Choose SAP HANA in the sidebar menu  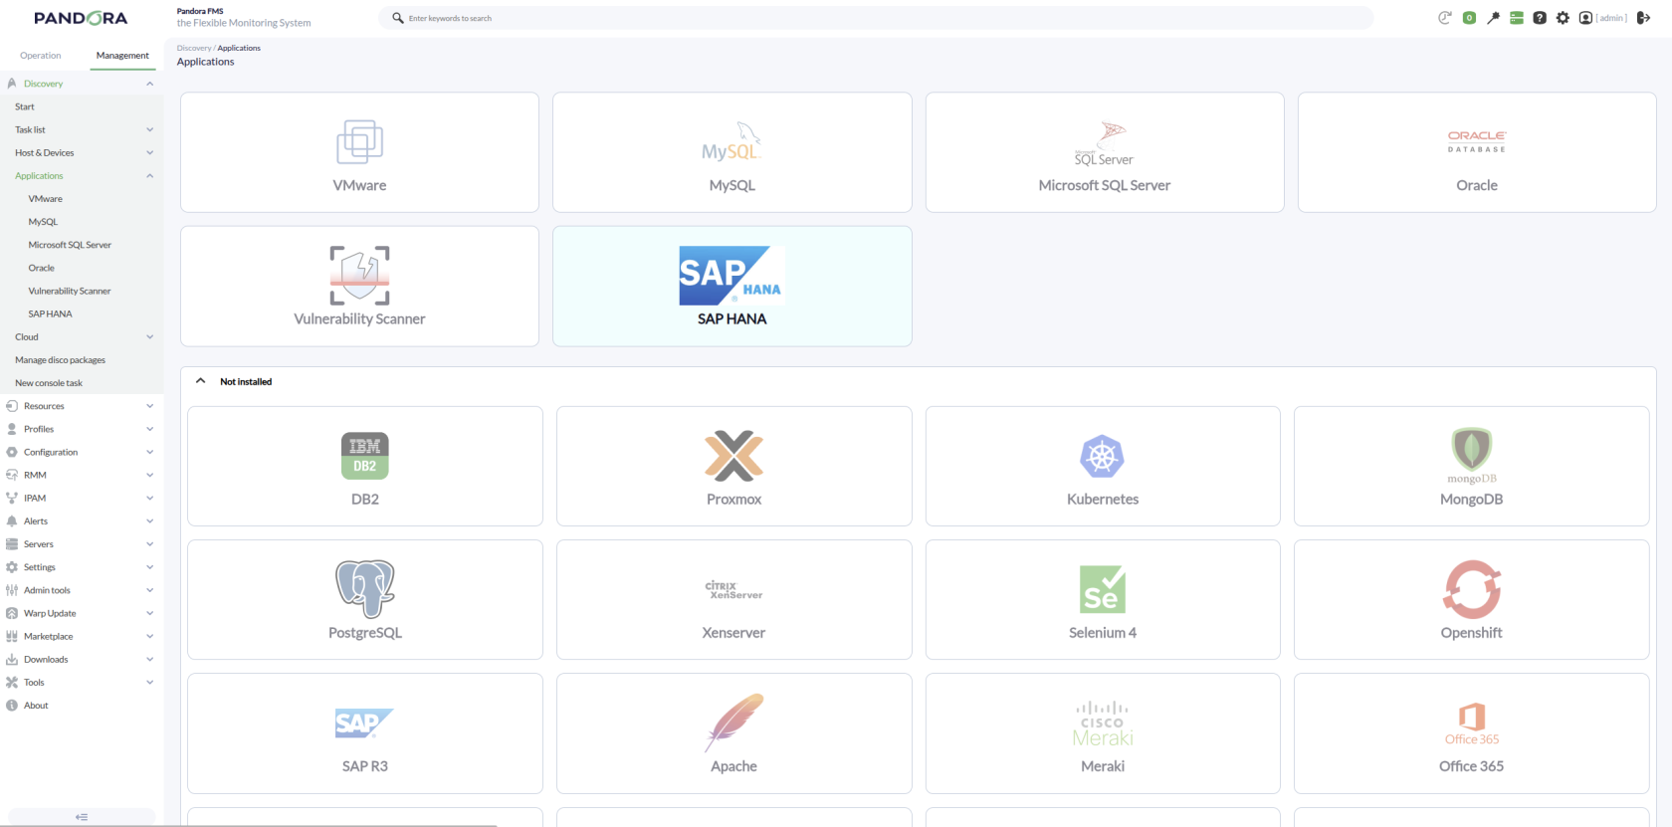50,314
